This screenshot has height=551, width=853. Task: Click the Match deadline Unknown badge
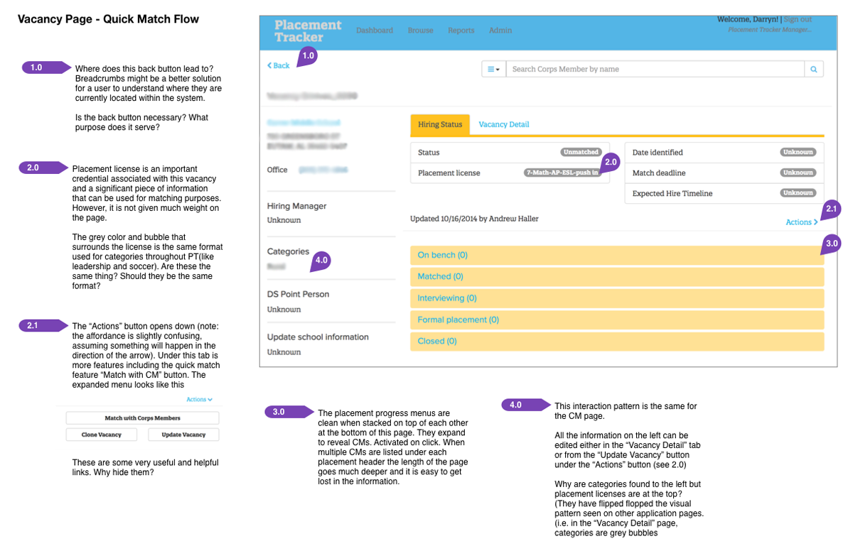click(x=798, y=173)
